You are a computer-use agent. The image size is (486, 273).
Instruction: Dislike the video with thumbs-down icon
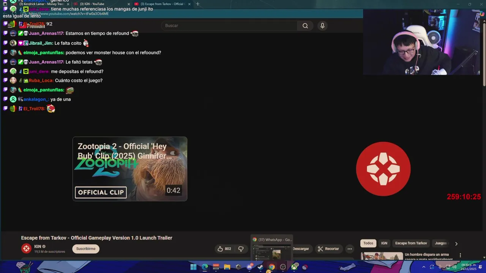click(241, 249)
